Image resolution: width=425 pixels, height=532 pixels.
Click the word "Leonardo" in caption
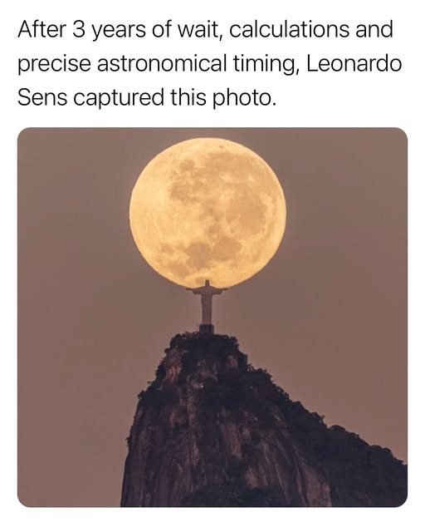(354, 63)
